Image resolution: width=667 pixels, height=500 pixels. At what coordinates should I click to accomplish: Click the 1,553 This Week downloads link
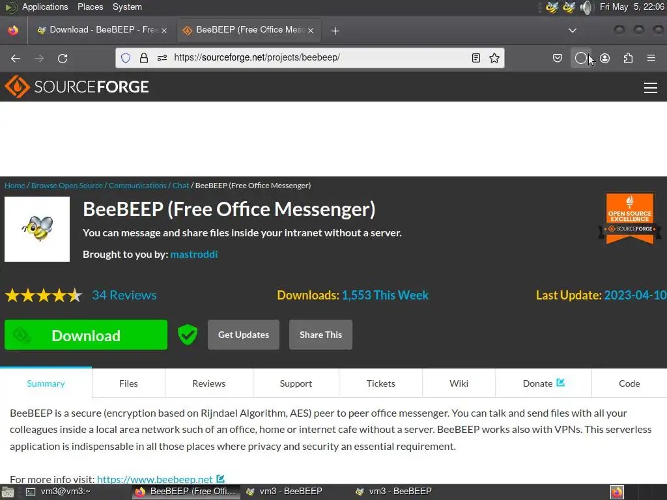pos(385,295)
